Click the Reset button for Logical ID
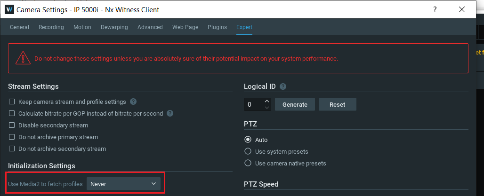Viewport: 484px width, 196px height. (338, 104)
